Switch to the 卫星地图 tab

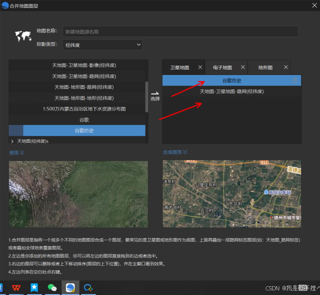[180, 68]
